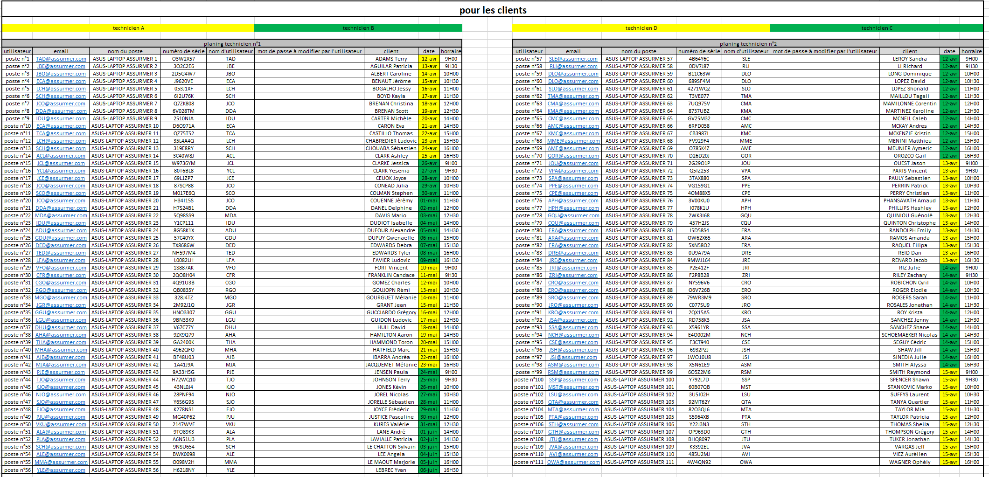Select client 'AGUILAR Patricia' cell

point(391,66)
